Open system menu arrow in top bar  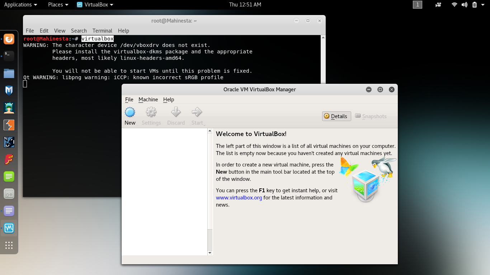[x=483, y=5]
